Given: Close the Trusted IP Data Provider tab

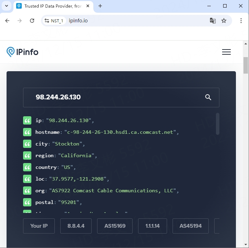Looking at the screenshot, I should pos(88,6).
